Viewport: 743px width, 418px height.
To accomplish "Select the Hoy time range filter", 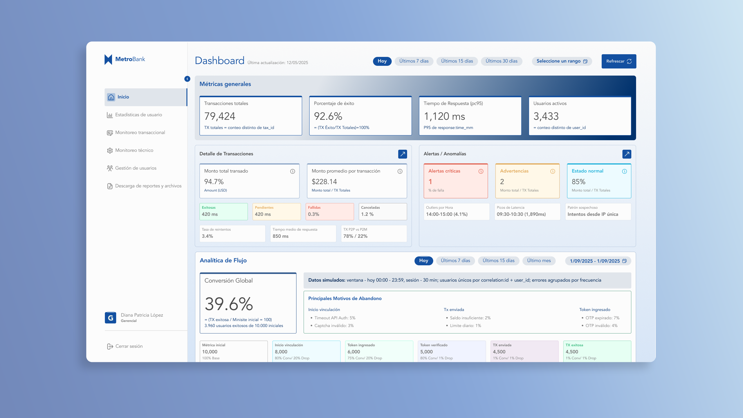I will [382, 61].
